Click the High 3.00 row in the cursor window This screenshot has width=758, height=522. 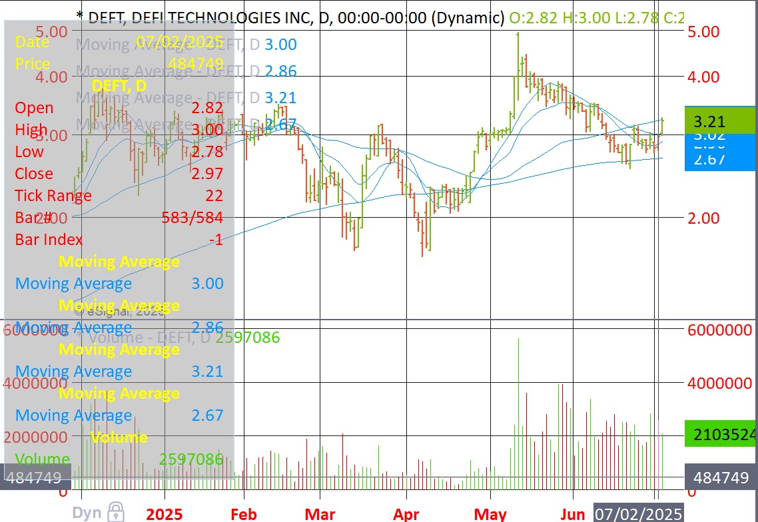[x=119, y=130]
